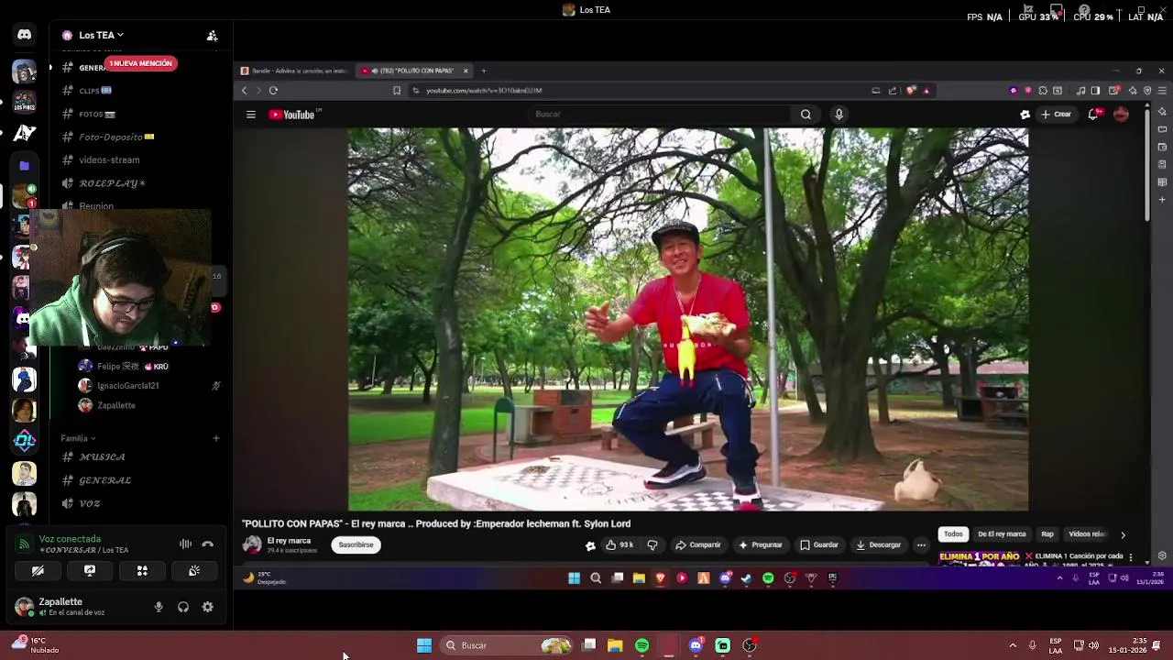Image resolution: width=1173 pixels, height=660 pixels.
Task: Open YouTube notifications bell
Action: (1093, 115)
